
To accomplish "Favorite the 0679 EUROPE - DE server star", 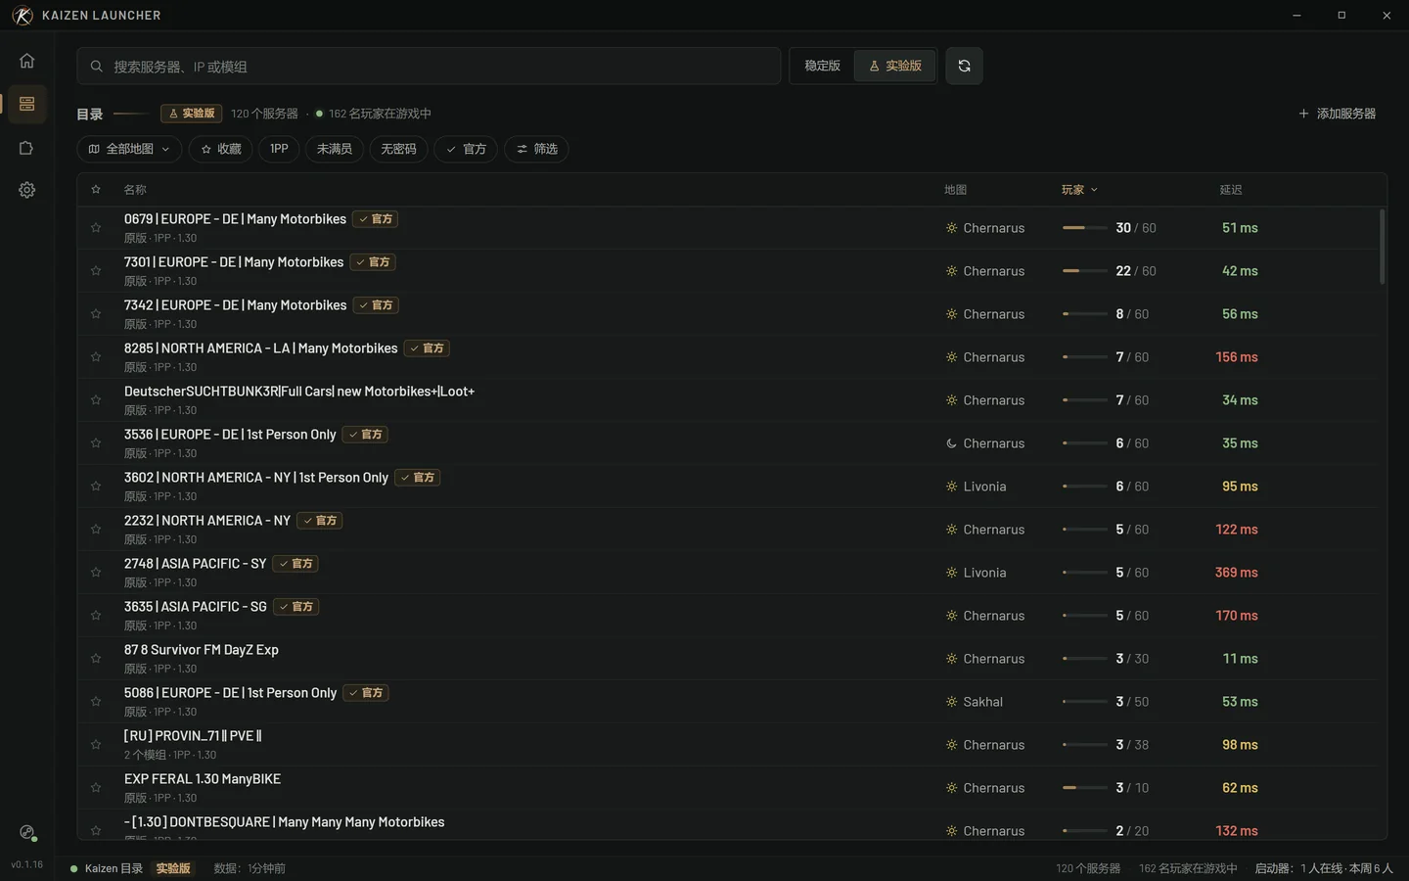I will (x=96, y=228).
